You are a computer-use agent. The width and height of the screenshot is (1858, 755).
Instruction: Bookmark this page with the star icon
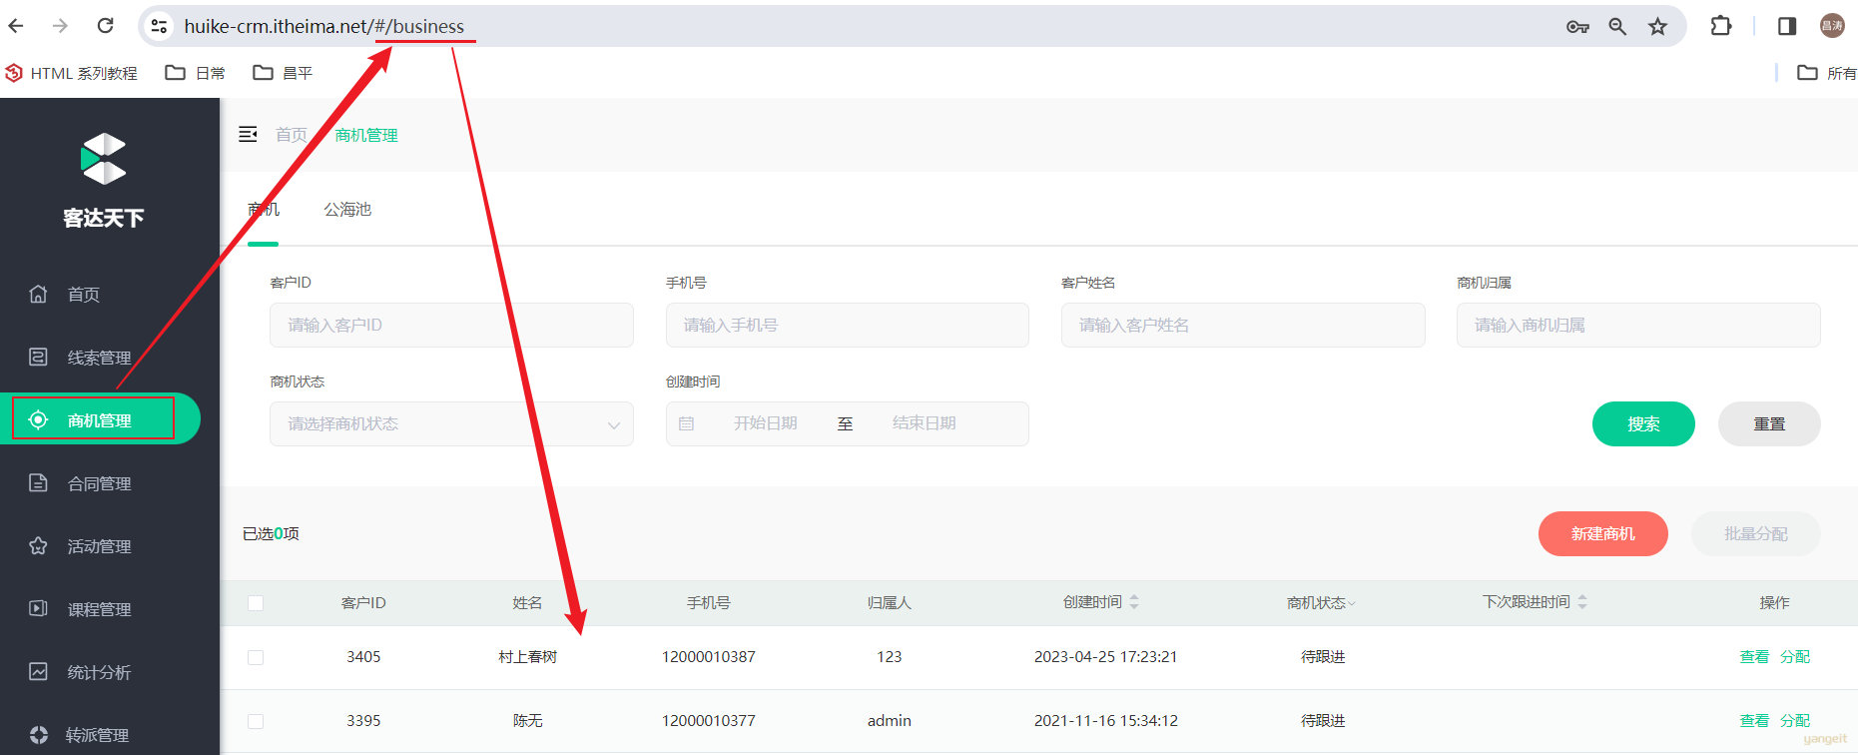pos(1658,27)
